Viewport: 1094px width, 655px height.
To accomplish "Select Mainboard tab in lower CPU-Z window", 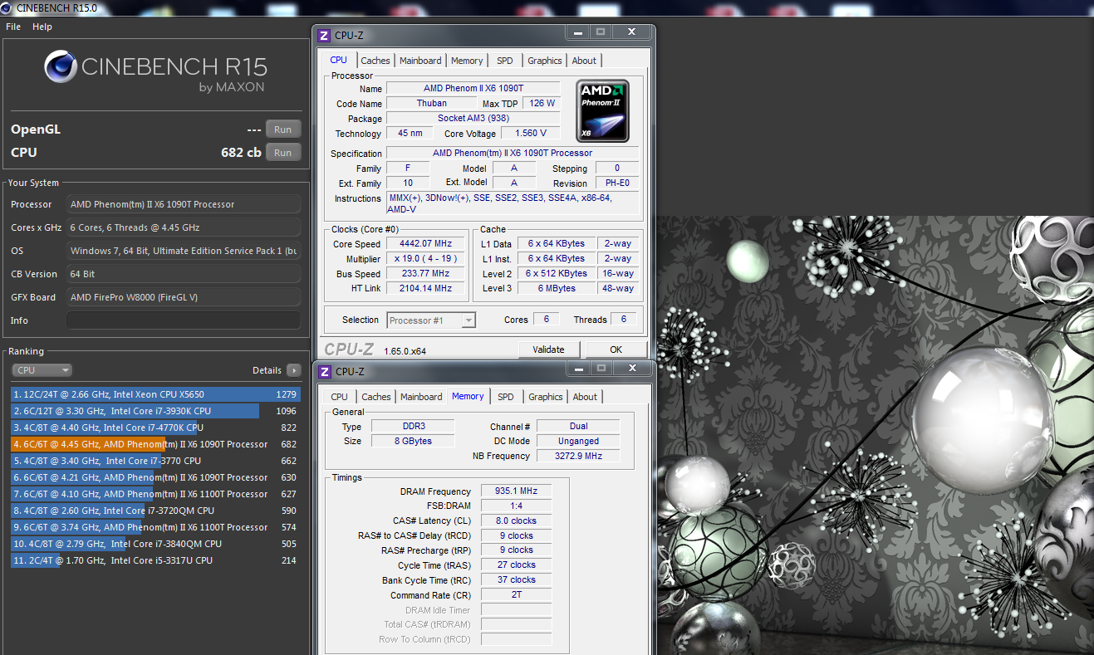I will pos(421,397).
